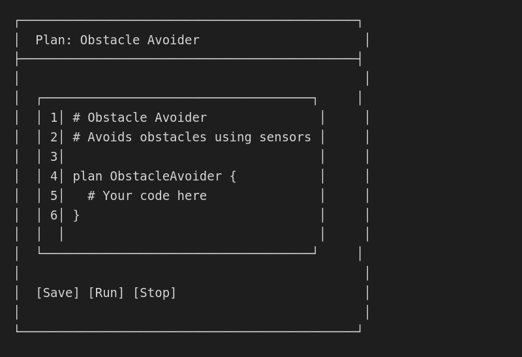Viewport: 522px width, 357px height.
Task: Click line number 3 in the gutter
Action: click(54, 157)
